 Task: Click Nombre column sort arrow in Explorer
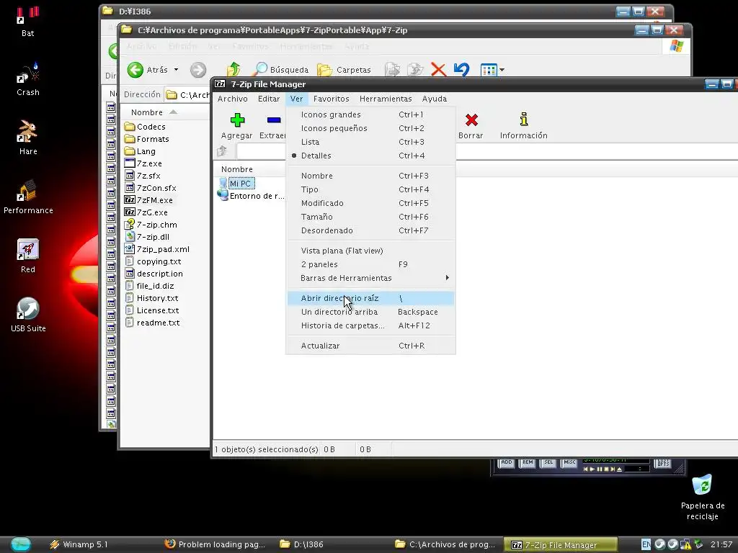(x=173, y=112)
